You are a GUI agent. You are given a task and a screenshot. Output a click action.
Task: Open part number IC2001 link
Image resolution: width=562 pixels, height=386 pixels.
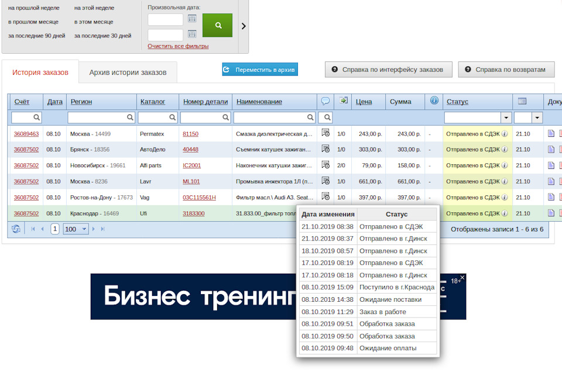click(192, 166)
